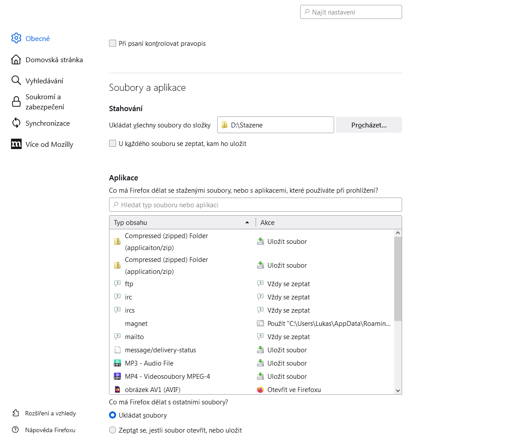Click the Vyhledávání magnifier icon

[x=16, y=81]
